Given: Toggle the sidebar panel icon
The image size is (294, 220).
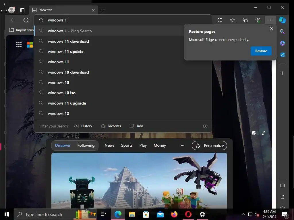Looking at the screenshot, I should pos(283,186).
